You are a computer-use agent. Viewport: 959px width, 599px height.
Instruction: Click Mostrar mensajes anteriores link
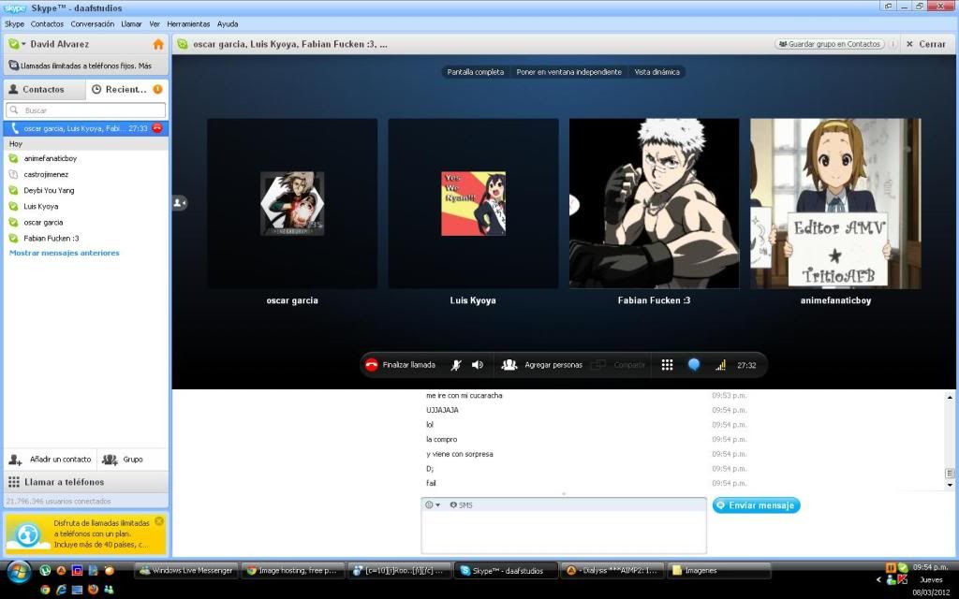65,253
